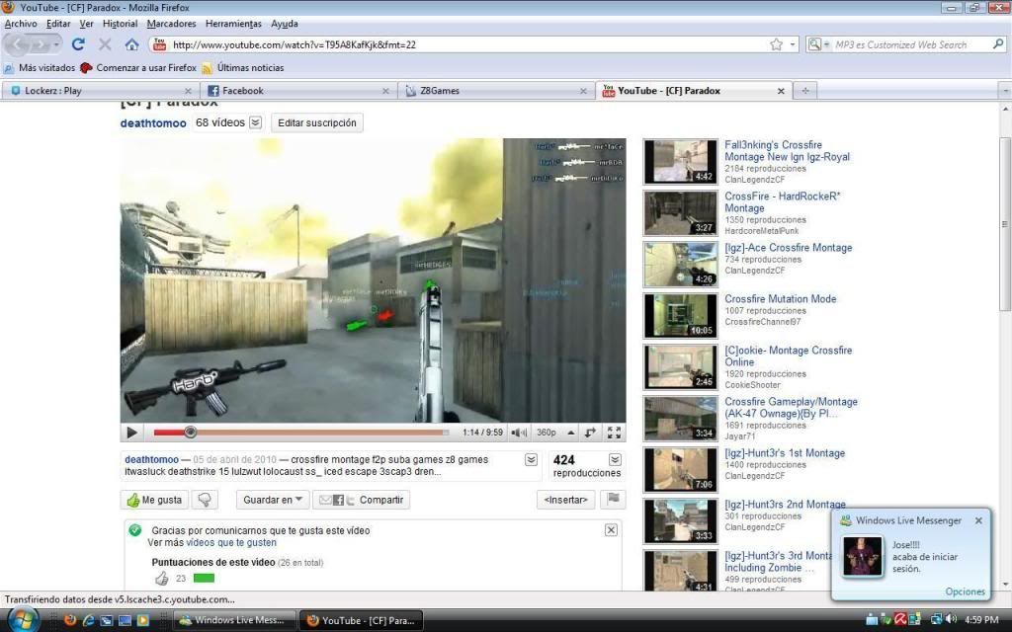Bookmark page with the star icon
The image size is (1012, 632).
tap(777, 44)
